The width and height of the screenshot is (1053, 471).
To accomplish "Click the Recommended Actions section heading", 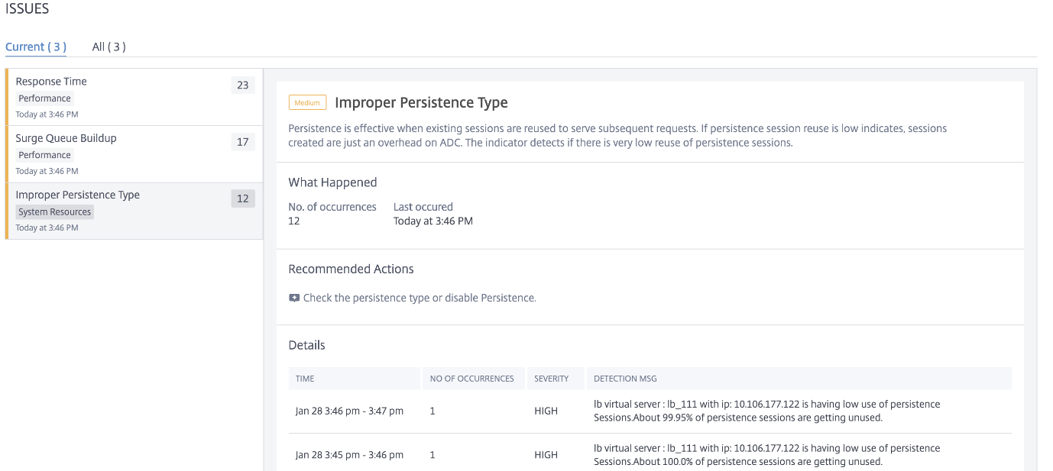I will (x=351, y=269).
